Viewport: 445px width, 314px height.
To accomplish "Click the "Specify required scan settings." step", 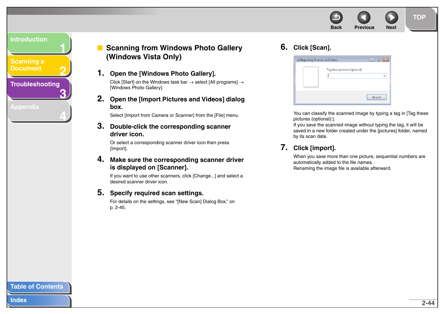I will (x=157, y=193).
